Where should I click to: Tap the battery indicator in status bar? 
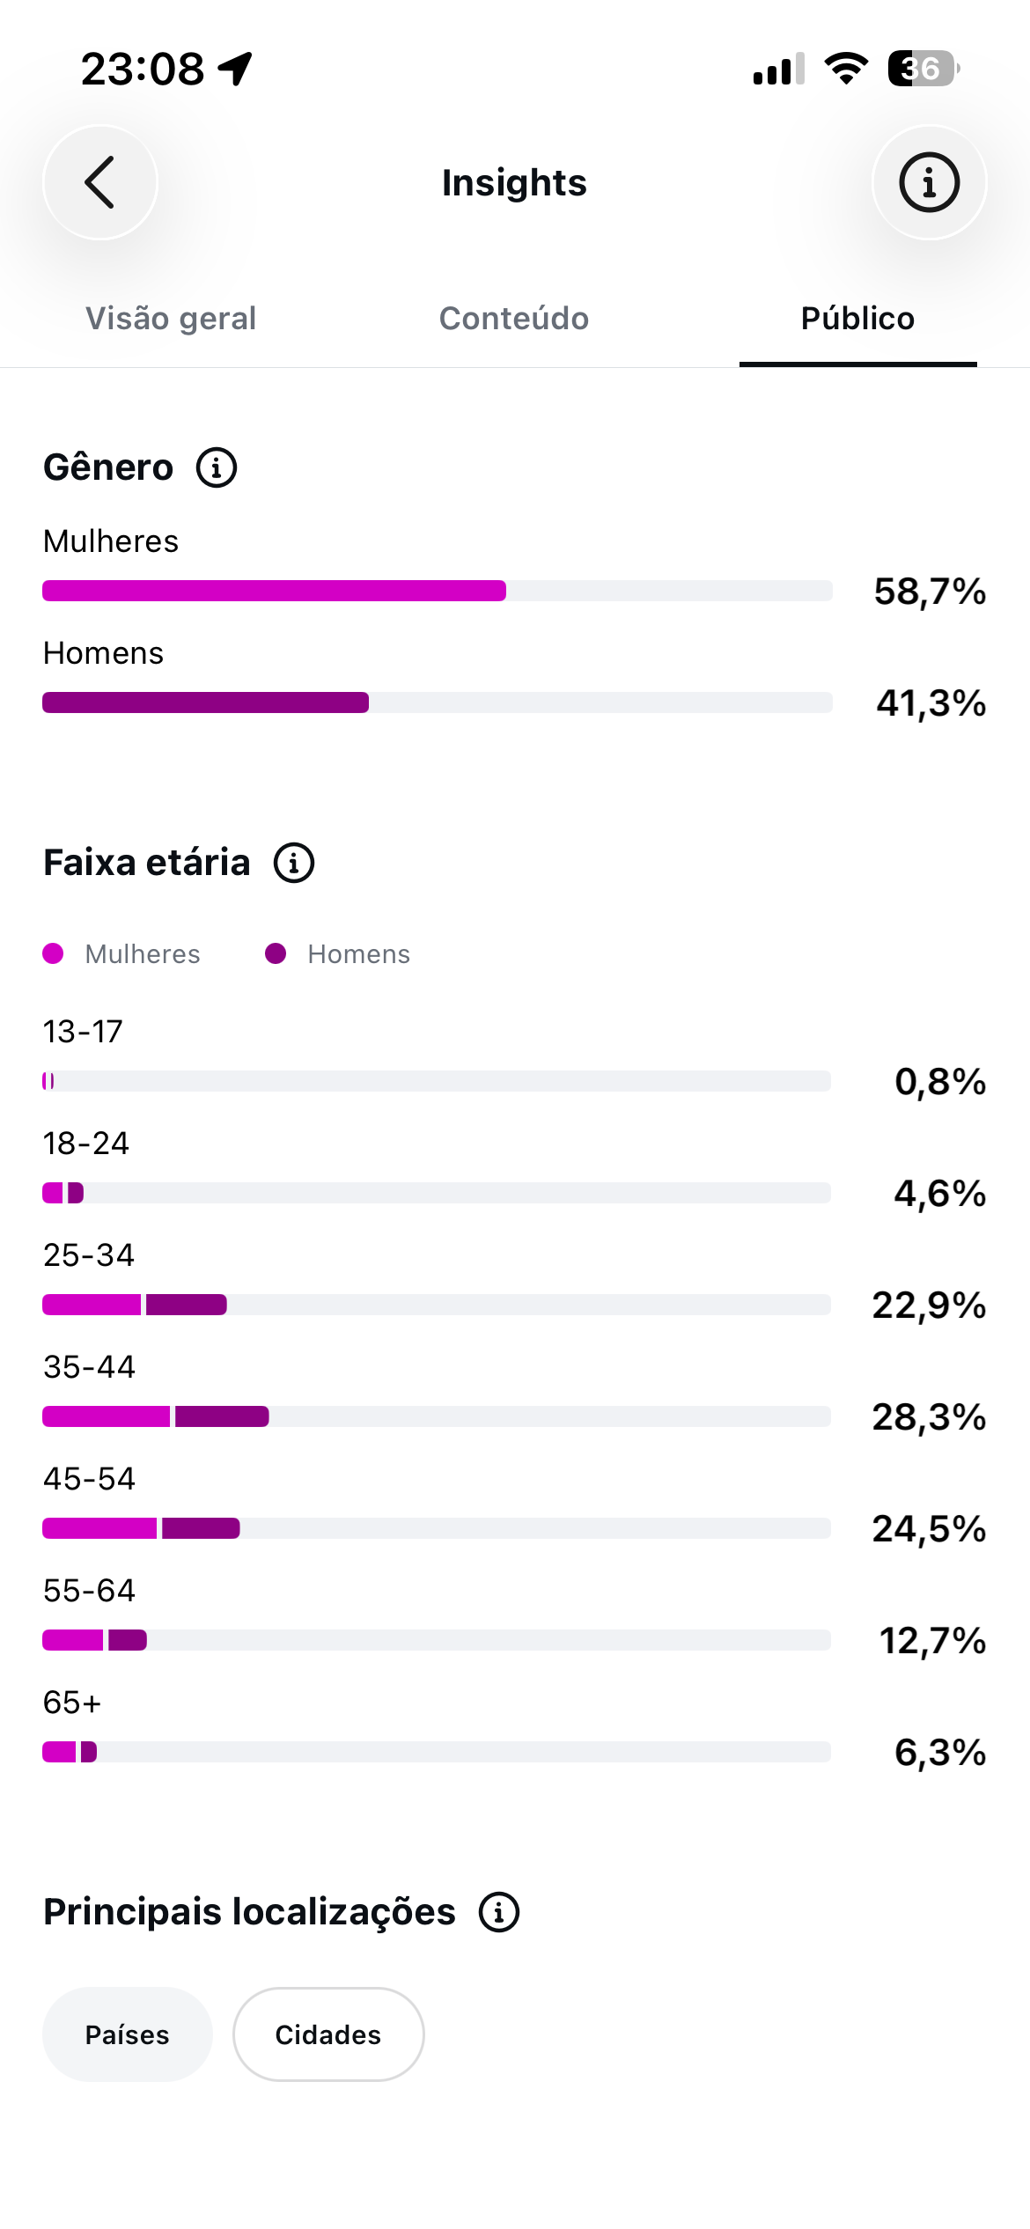pyautogui.click(x=923, y=69)
